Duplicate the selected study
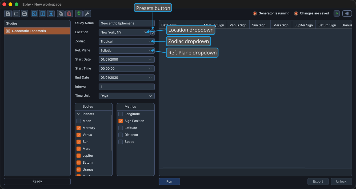356x189 pixels. click(x=61, y=14)
